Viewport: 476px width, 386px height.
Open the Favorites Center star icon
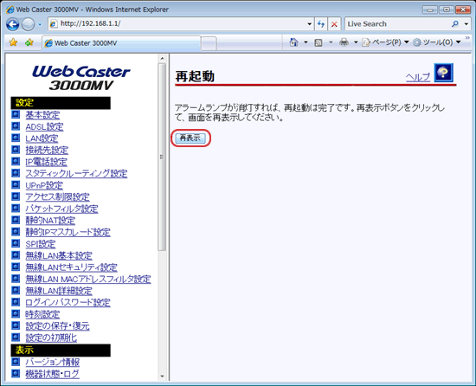[13, 42]
